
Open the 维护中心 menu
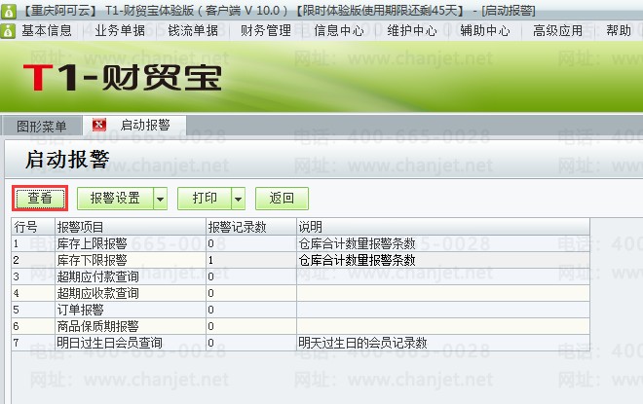click(412, 31)
